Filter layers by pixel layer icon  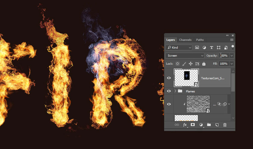pos(197,48)
